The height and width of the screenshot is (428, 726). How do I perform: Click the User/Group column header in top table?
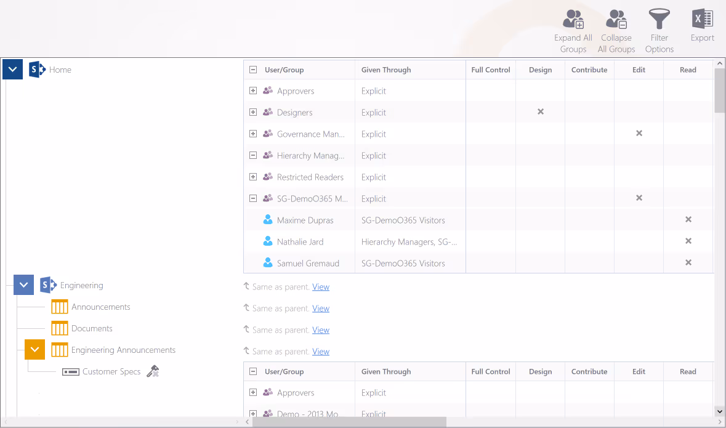tap(284, 70)
